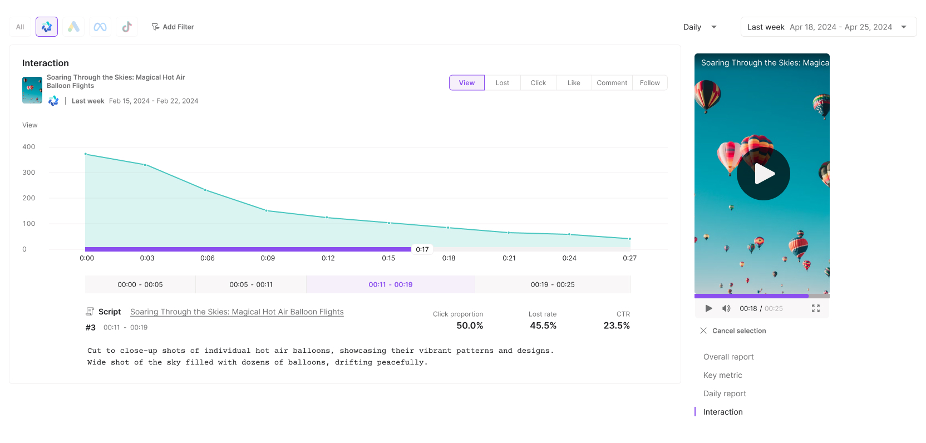Select the Follow metric toggle

click(649, 83)
